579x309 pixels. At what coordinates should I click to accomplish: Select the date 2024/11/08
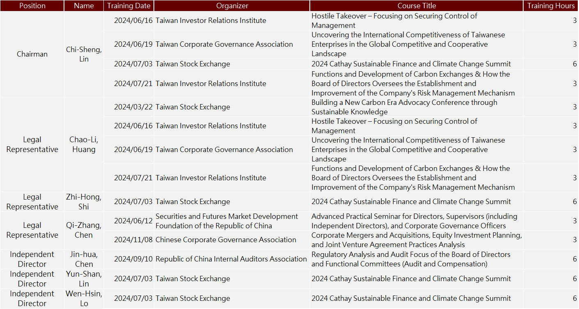pos(133,240)
